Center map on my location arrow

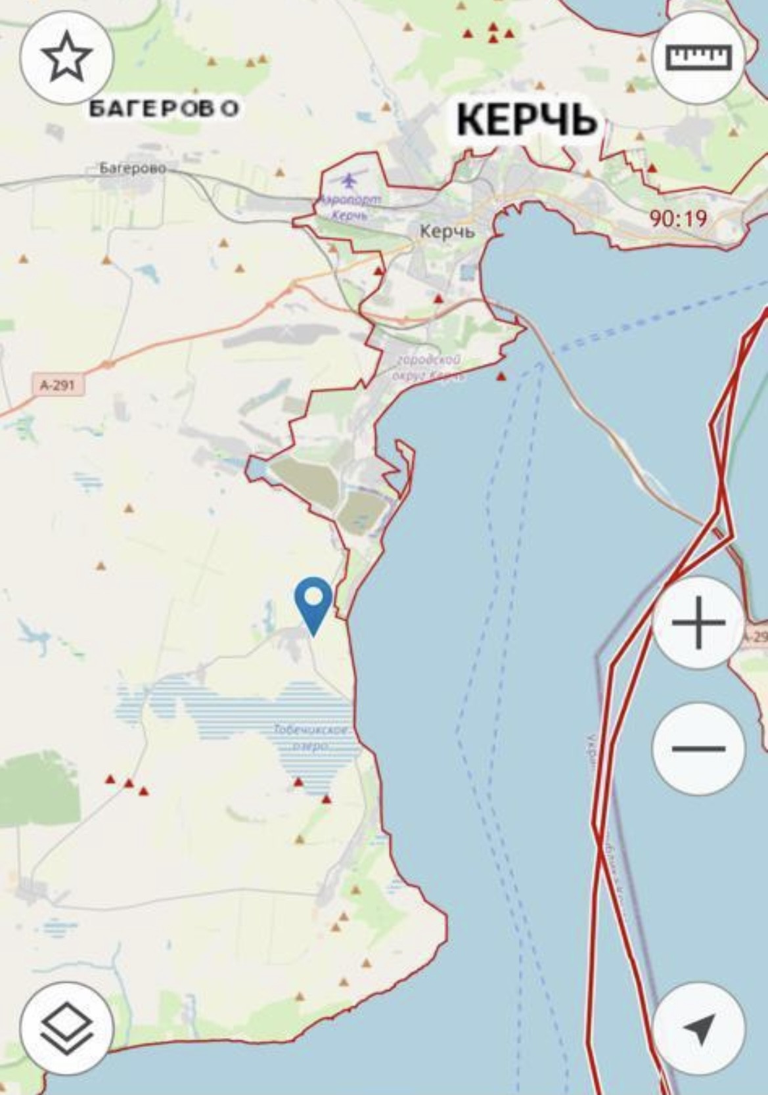698,1029
